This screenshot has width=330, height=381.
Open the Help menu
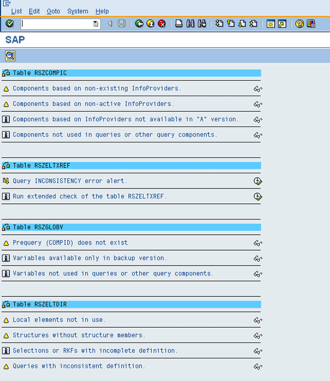(102, 11)
